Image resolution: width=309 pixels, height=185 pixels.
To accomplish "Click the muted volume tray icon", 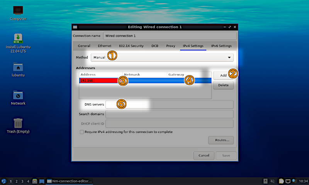I will tap(273, 181).
